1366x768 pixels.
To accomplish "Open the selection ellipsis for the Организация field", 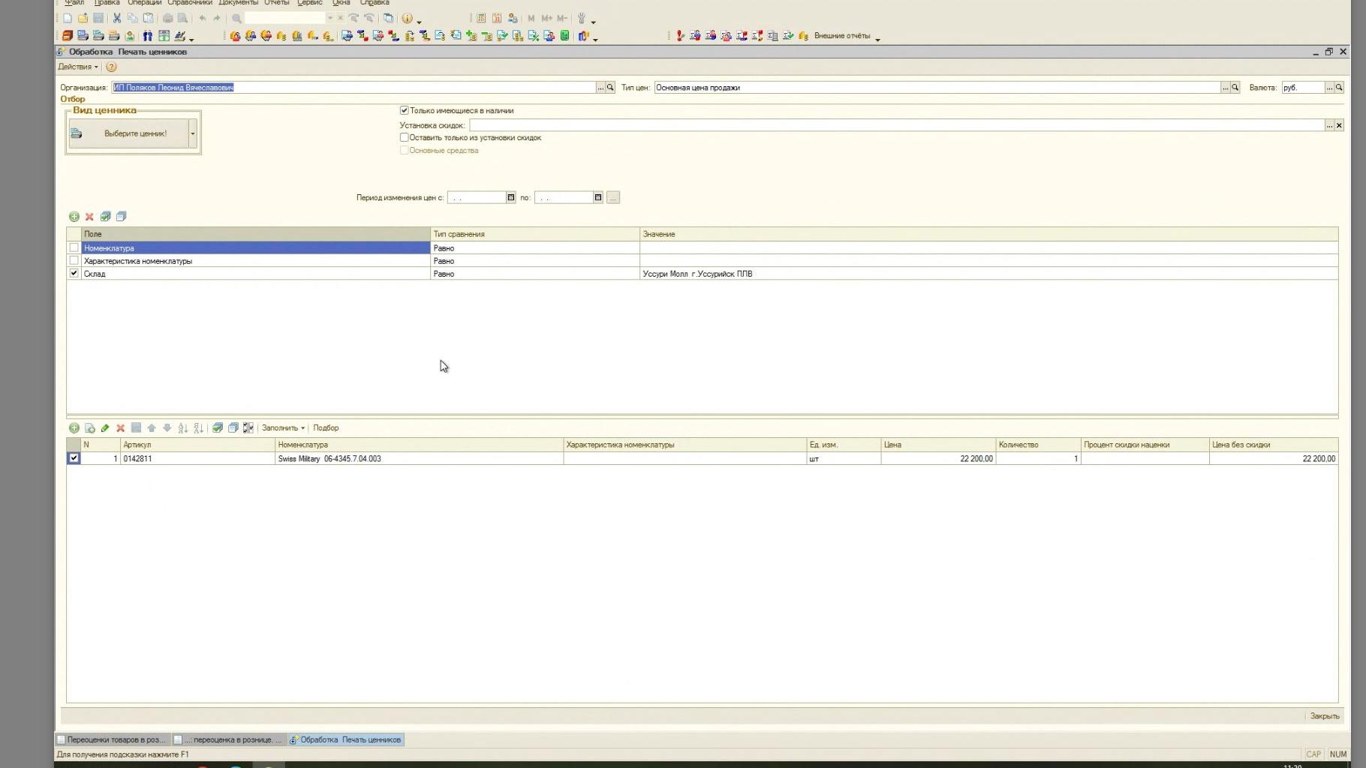I will pyautogui.click(x=600, y=88).
